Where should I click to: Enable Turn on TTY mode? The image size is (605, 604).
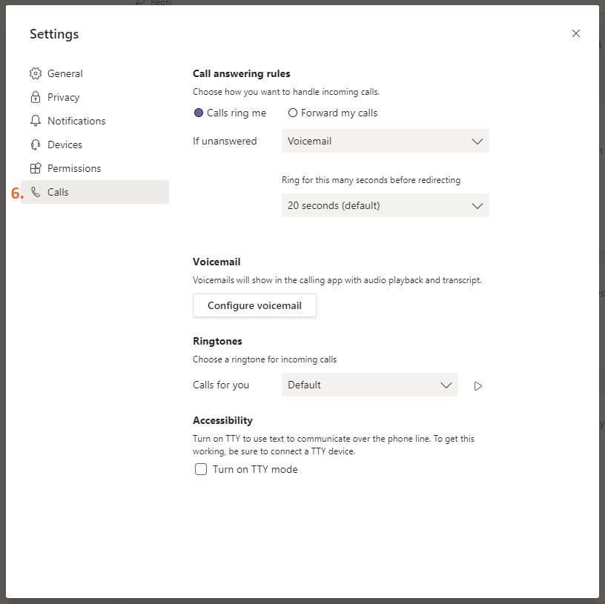(200, 469)
